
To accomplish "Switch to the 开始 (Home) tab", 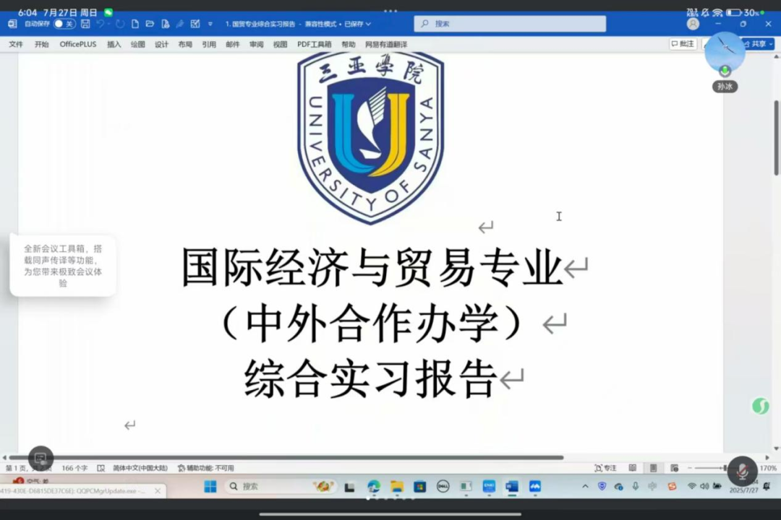I will click(42, 44).
